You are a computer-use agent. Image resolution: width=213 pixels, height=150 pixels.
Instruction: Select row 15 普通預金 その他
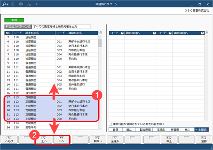coord(51,89)
